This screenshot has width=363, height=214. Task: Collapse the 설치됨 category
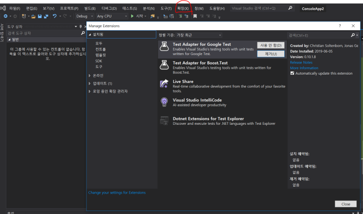[90, 35]
